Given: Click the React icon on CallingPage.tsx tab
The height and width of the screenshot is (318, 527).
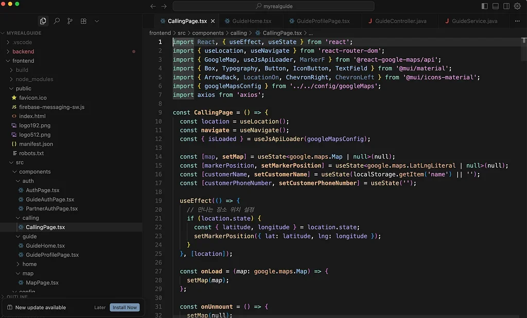Looking at the screenshot, I should [x=163, y=21].
